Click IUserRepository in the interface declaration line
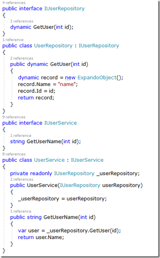Image resolution: width=160 pixels, height=258 pixels. pos(64,9)
